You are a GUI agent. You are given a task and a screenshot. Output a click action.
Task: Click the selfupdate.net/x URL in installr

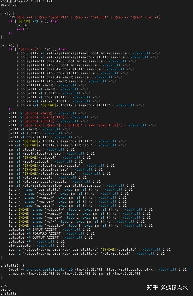(x=129, y=269)
